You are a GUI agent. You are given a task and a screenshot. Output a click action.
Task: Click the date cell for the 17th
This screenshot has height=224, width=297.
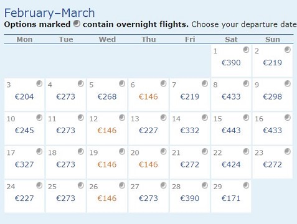click(24, 162)
